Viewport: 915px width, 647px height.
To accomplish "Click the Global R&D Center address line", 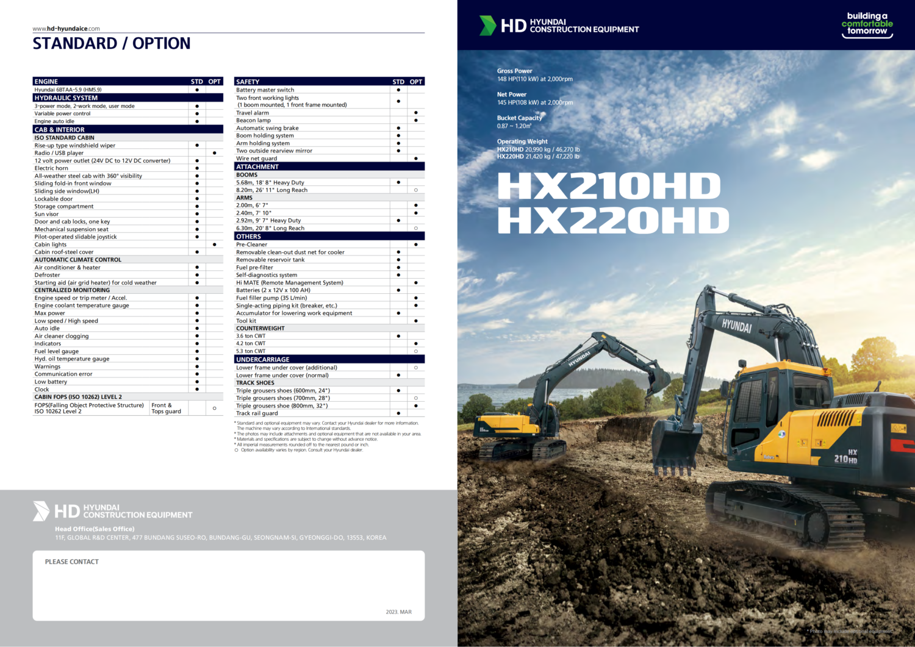I will pyautogui.click(x=221, y=538).
